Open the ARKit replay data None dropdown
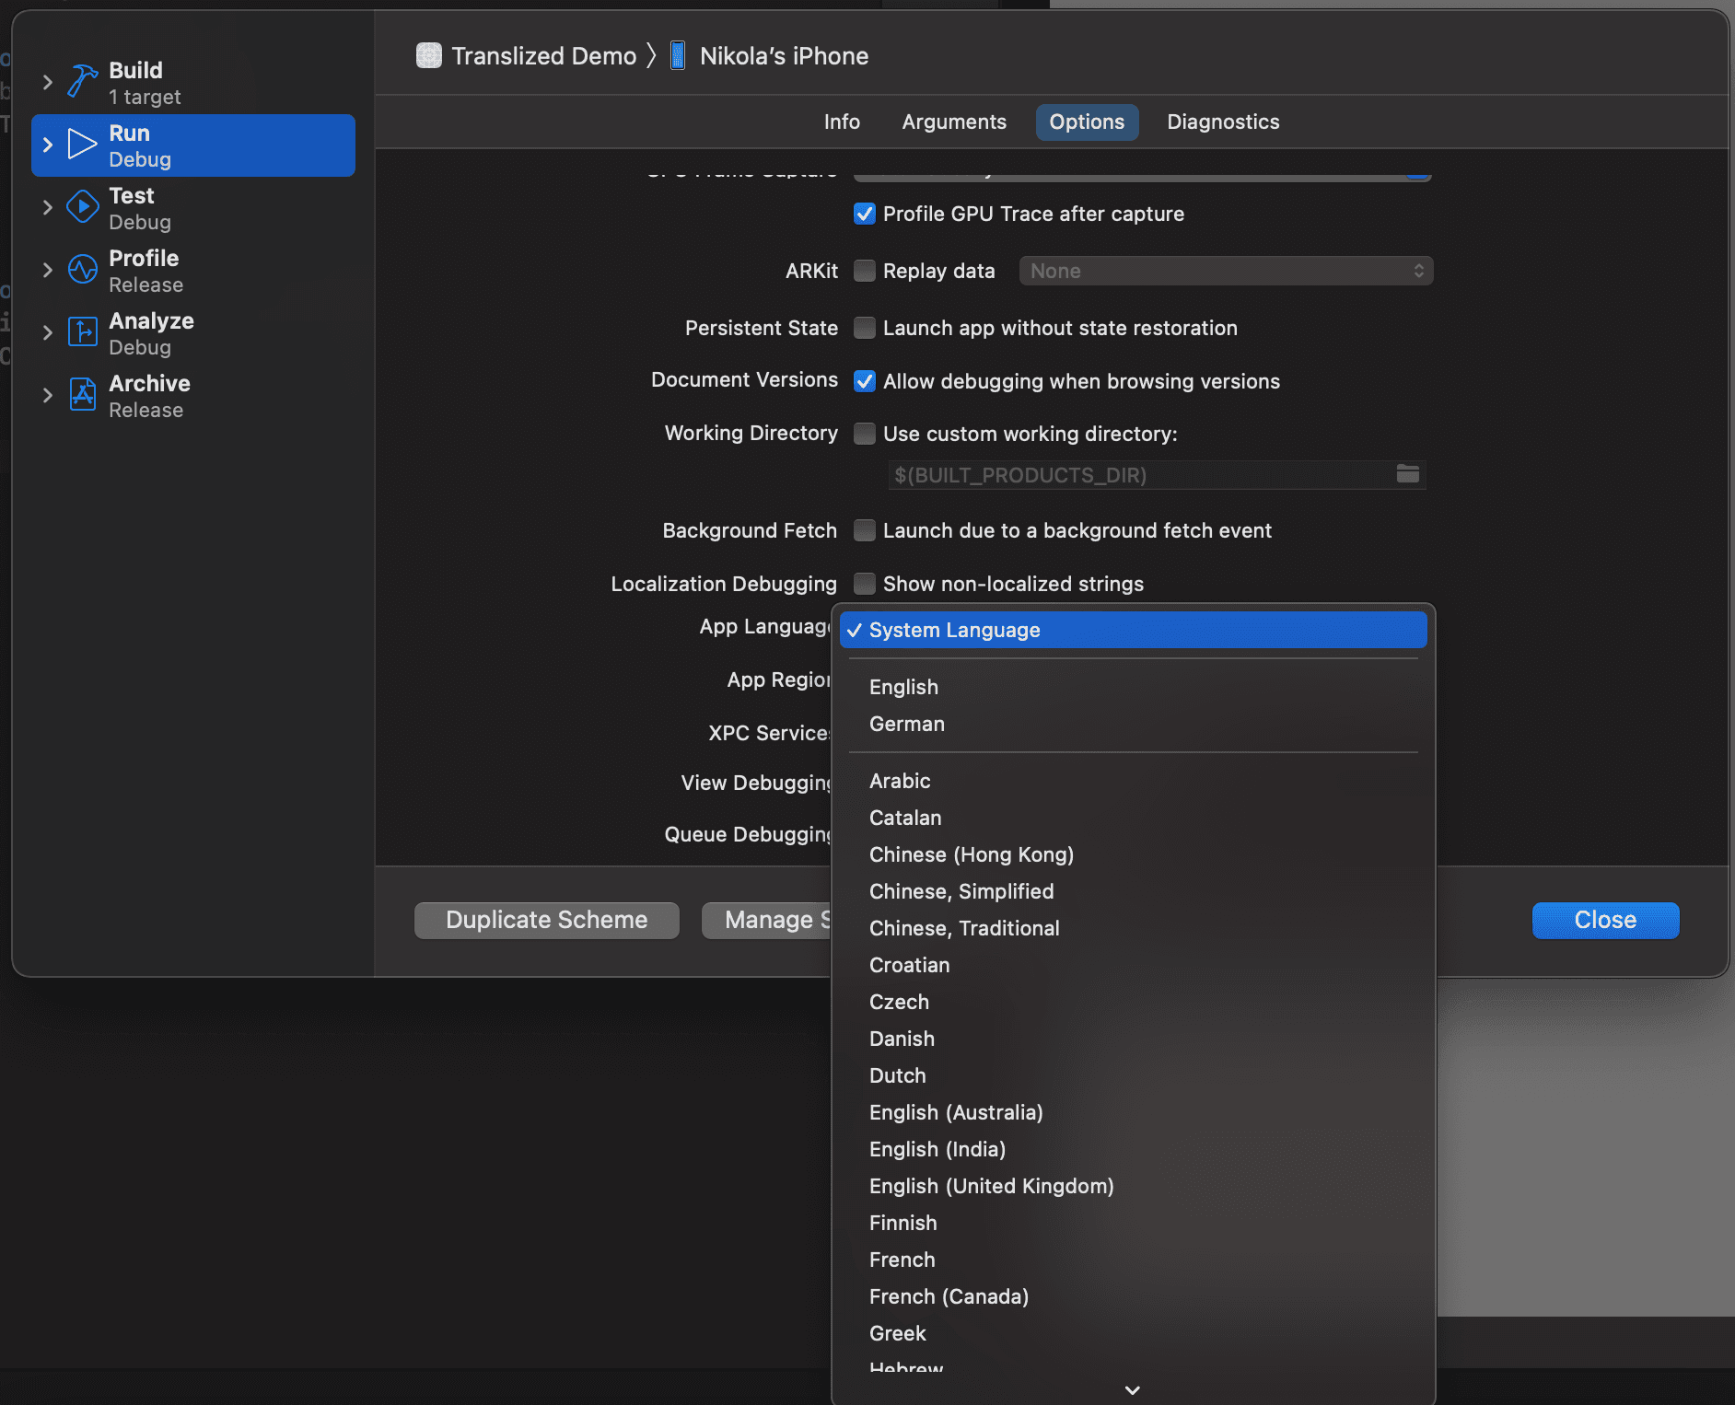The height and width of the screenshot is (1405, 1735). pos(1226,271)
